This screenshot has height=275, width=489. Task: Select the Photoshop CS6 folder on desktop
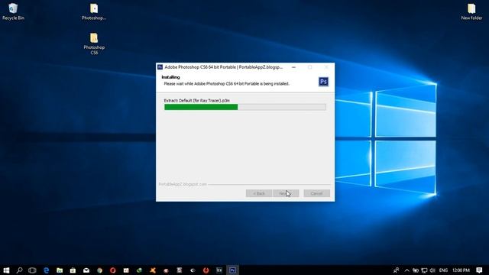(x=94, y=44)
